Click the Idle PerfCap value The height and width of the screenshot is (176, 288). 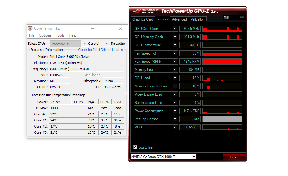coord(190,119)
